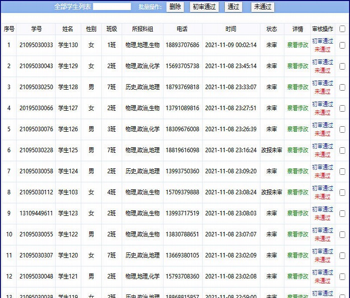This screenshot has width=350, height=298.
Task: Check the box for 学生129 row
Action: (x=342, y=66)
